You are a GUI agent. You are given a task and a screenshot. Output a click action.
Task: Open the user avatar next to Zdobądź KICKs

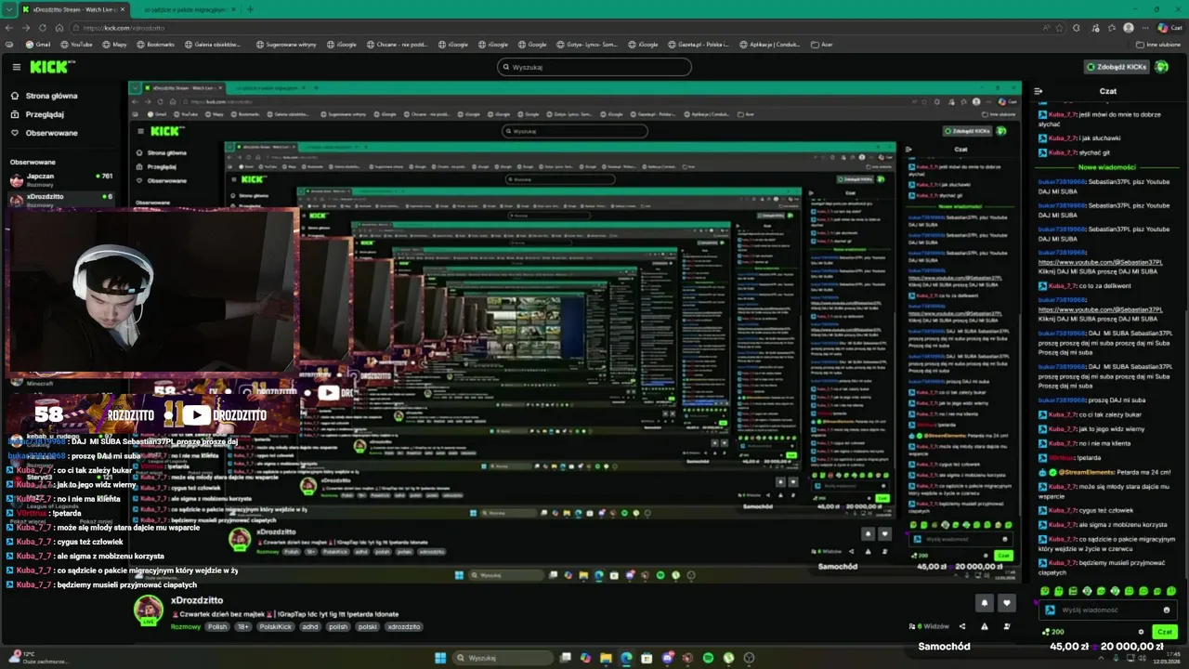(x=1161, y=67)
